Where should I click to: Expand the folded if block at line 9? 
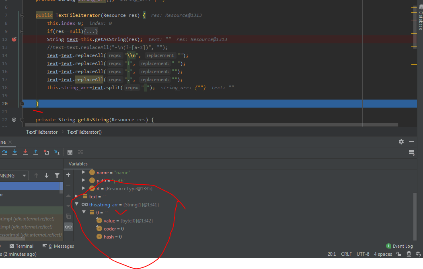23,31
